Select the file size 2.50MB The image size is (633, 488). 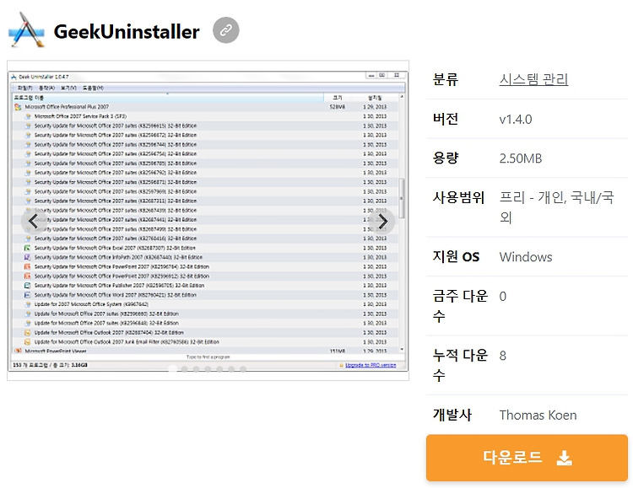521,158
